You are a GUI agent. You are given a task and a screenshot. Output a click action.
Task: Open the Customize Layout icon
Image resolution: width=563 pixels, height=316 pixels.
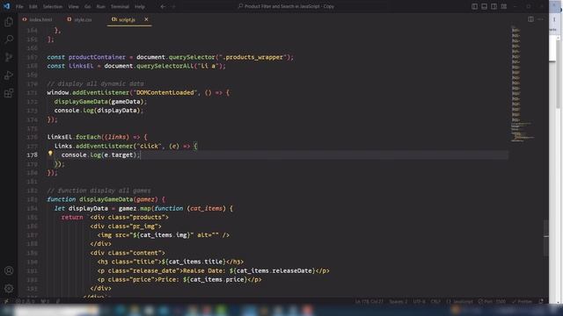point(504,6)
